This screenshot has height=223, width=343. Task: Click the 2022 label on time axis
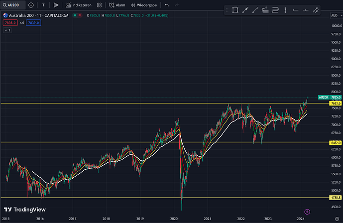coord(241,219)
